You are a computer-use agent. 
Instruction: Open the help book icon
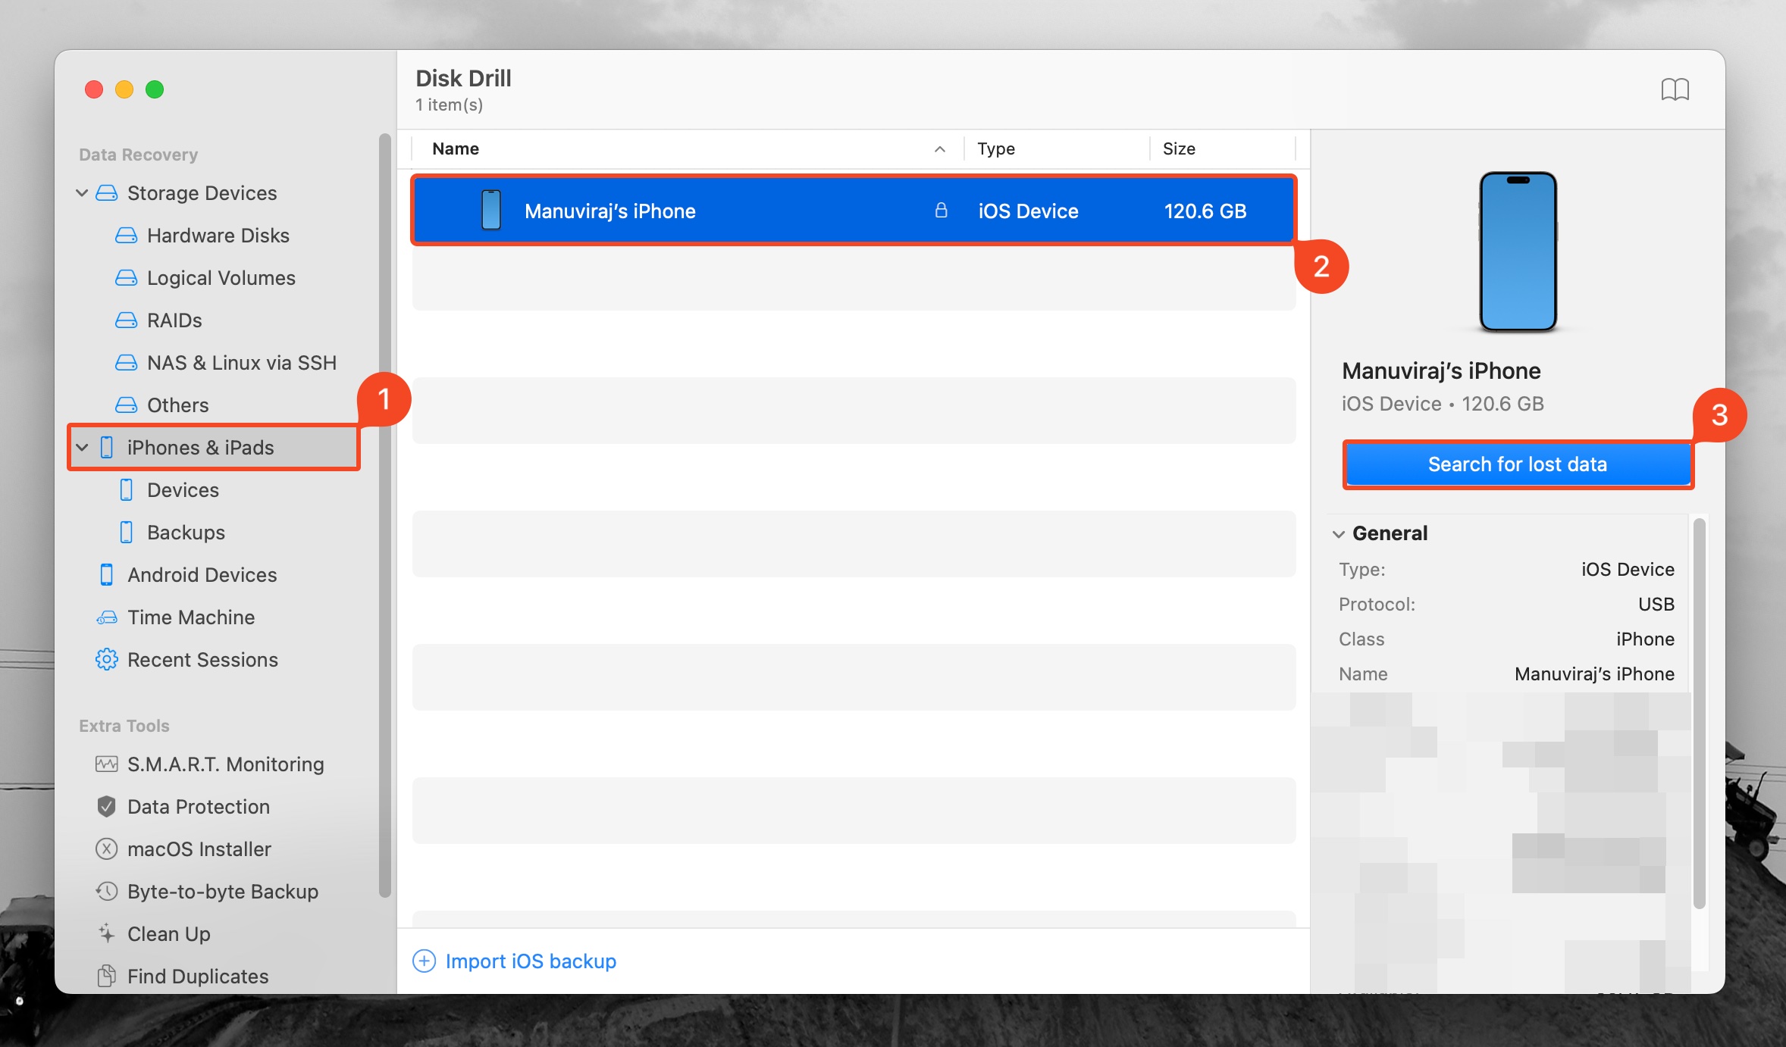[x=1675, y=89]
